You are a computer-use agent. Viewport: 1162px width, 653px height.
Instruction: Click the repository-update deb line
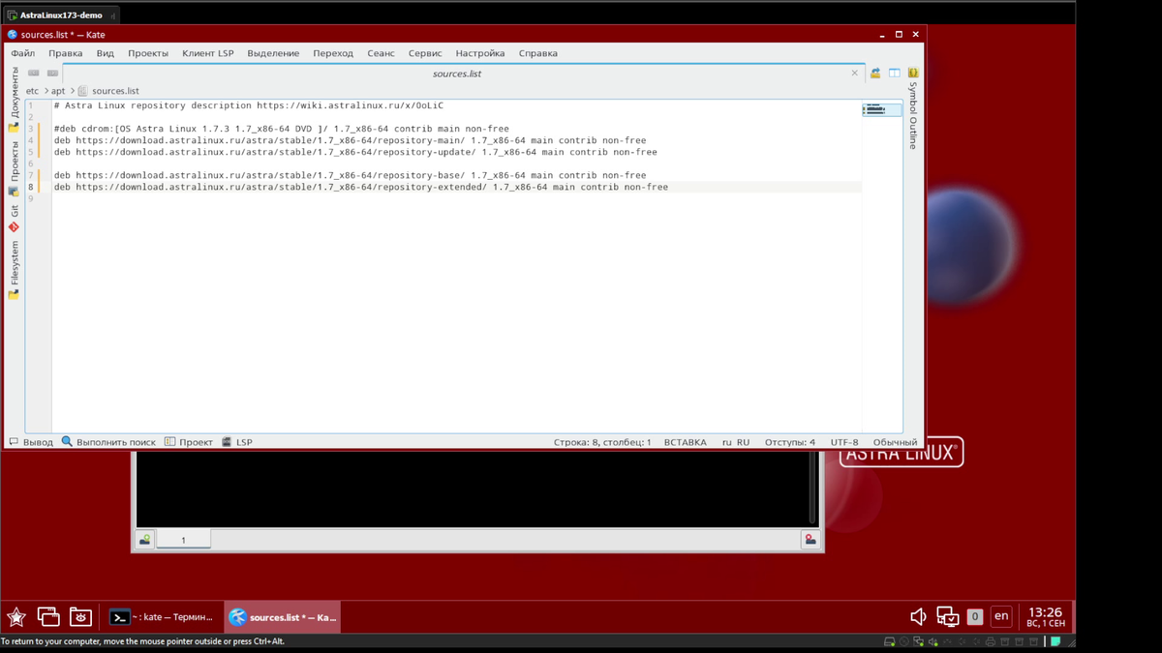click(x=355, y=152)
